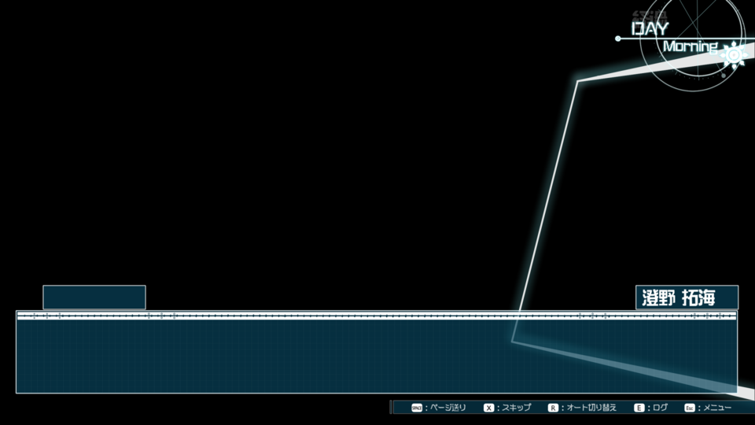Click the empty name box on the left
This screenshot has width=755, height=425.
coord(94,297)
